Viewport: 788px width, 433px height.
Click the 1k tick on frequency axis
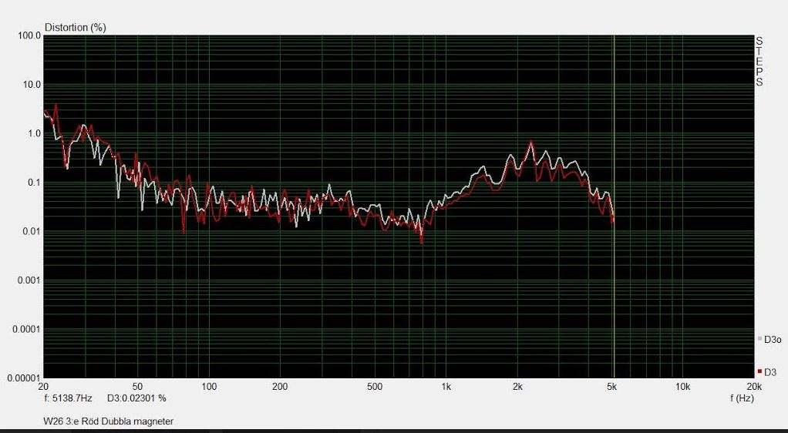click(x=445, y=386)
